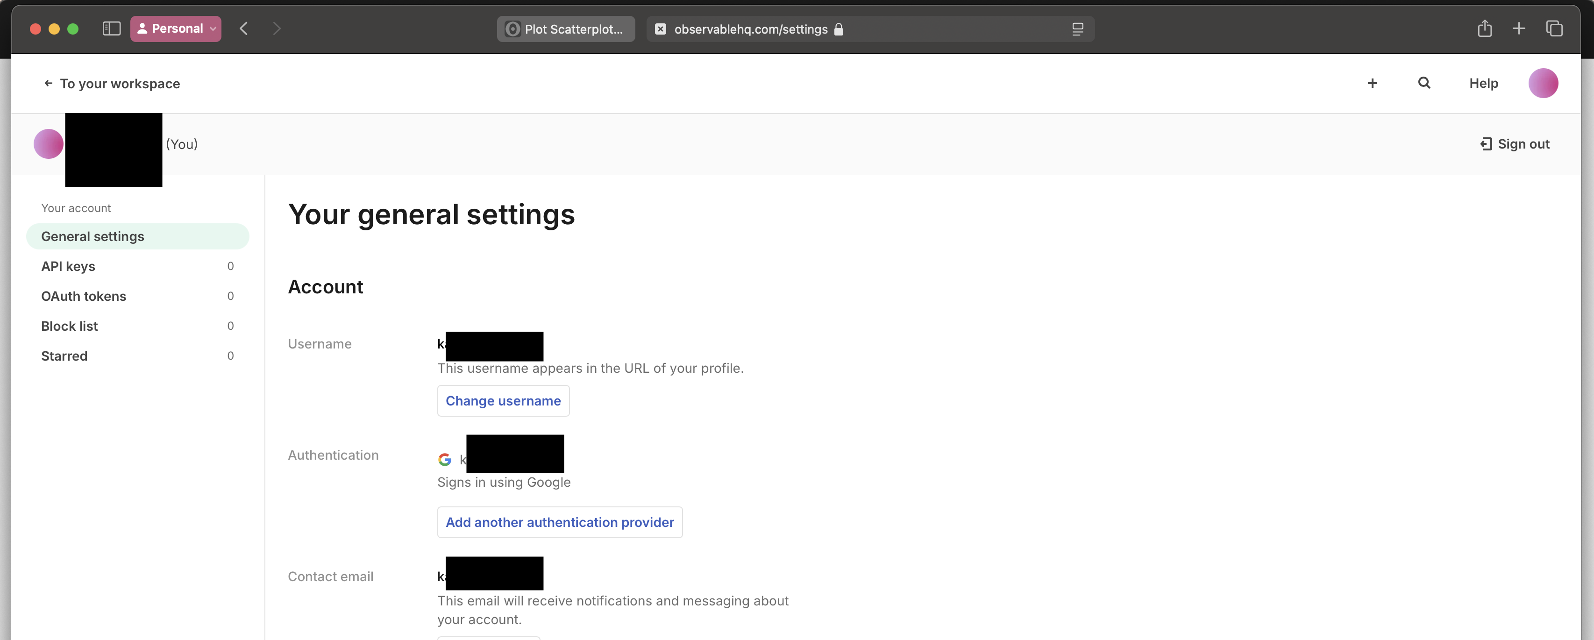1594x640 pixels.
Task: Switch to Plot Scatterplot tab
Action: [x=566, y=29]
